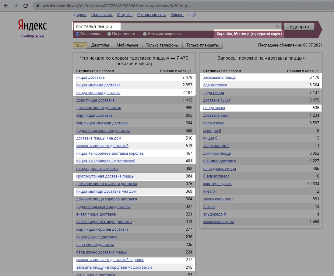This screenshot has height=276, width=334.
Task: Open the Рекламная сеть menu link
Action: pos(151,15)
